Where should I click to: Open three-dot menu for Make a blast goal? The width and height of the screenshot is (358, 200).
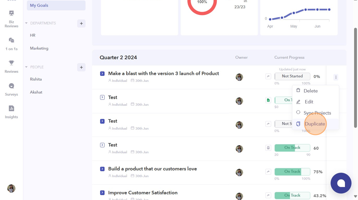coord(336,77)
